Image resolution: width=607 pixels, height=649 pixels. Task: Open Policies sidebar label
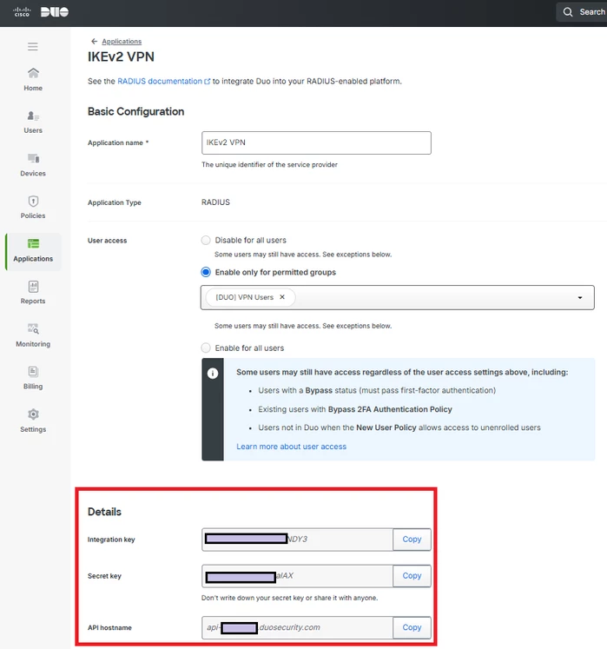(x=33, y=215)
